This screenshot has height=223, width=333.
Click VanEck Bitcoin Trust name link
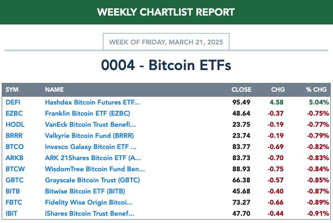(90, 125)
